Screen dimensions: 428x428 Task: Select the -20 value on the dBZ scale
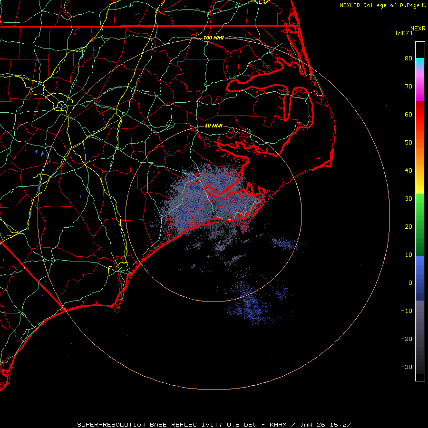pyautogui.click(x=407, y=339)
